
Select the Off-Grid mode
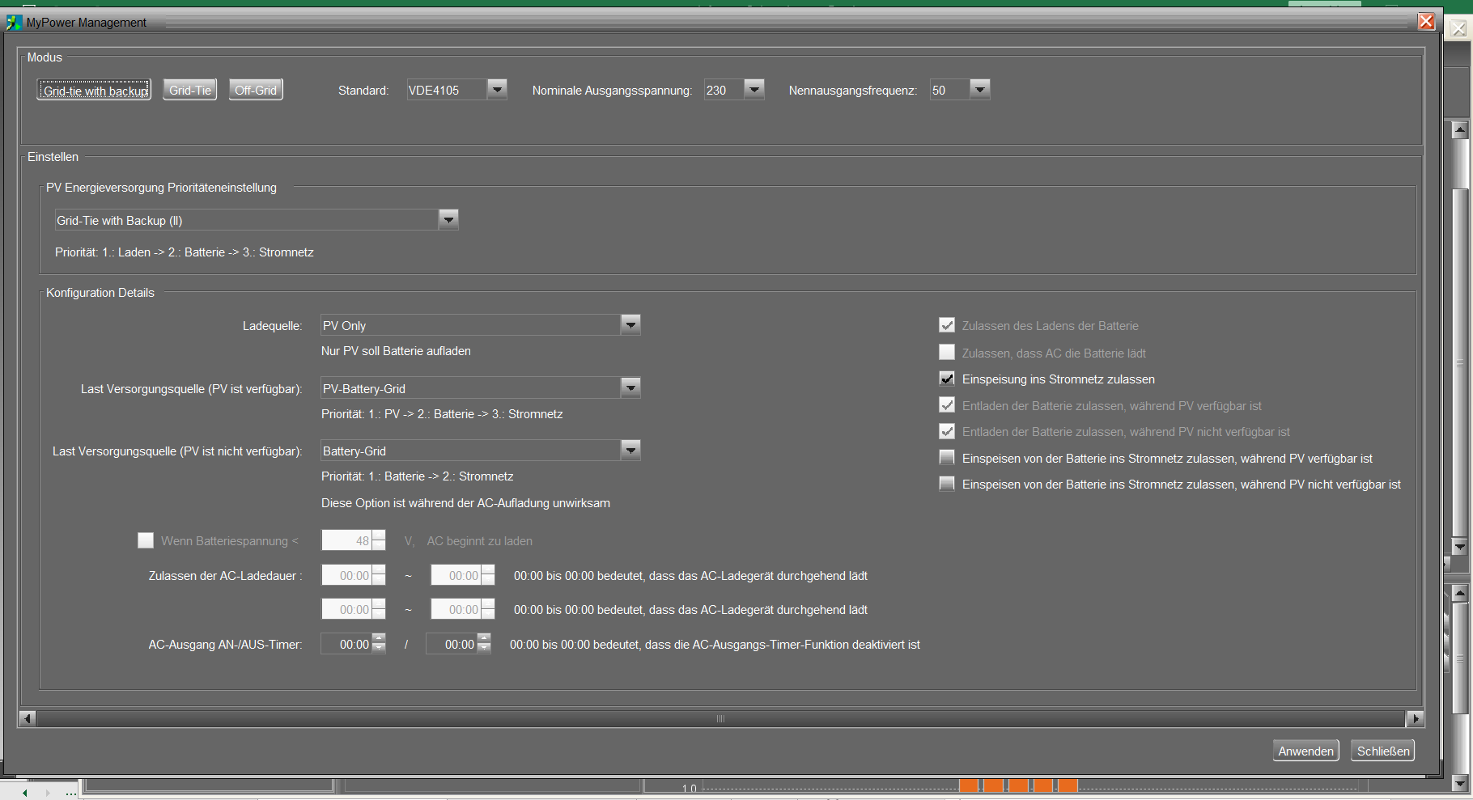[x=256, y=90]
